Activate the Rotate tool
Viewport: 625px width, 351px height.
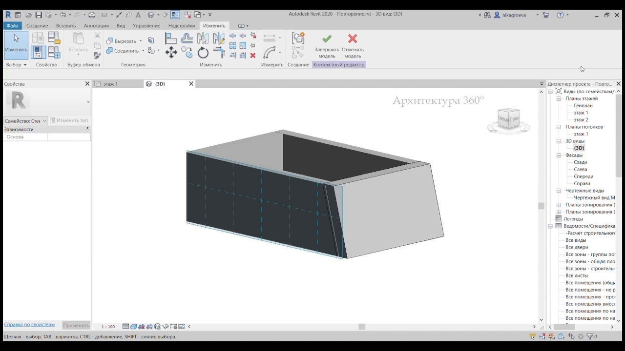click(x=203, y=53)
